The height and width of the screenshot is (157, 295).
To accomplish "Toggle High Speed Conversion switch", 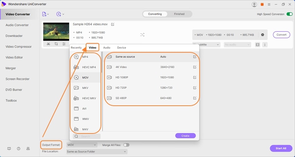I will (x=289, y=14).
